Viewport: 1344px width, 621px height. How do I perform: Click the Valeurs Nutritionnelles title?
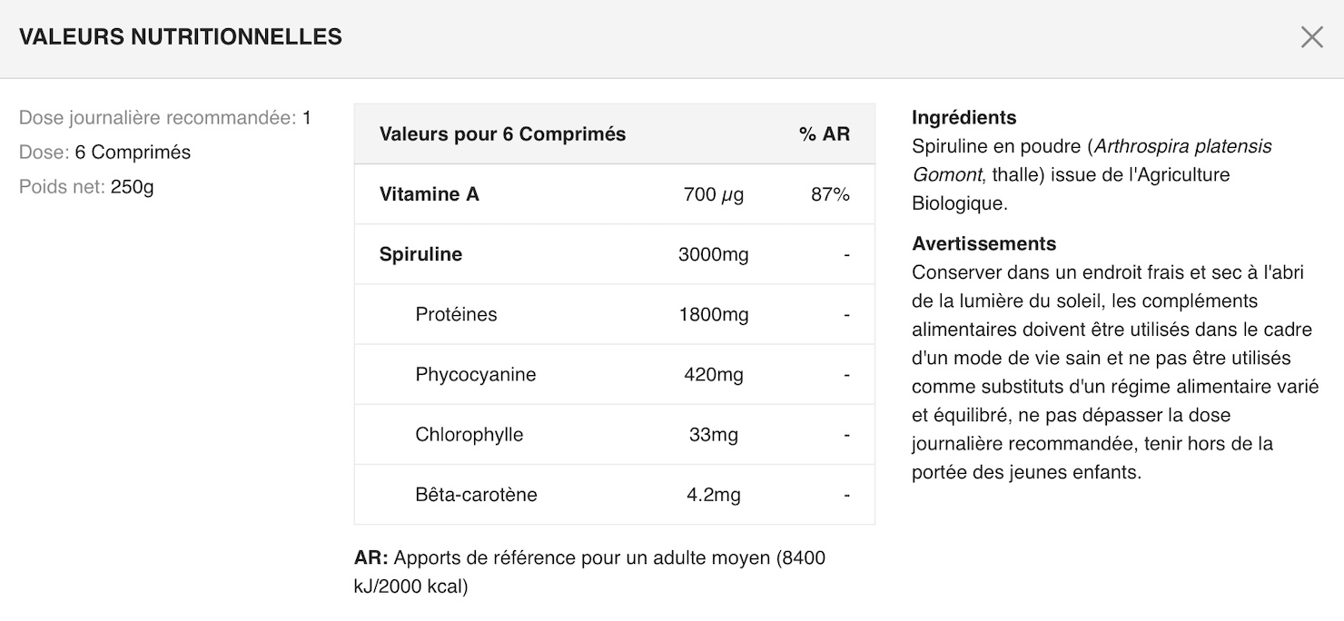click(x=181, y=37)
